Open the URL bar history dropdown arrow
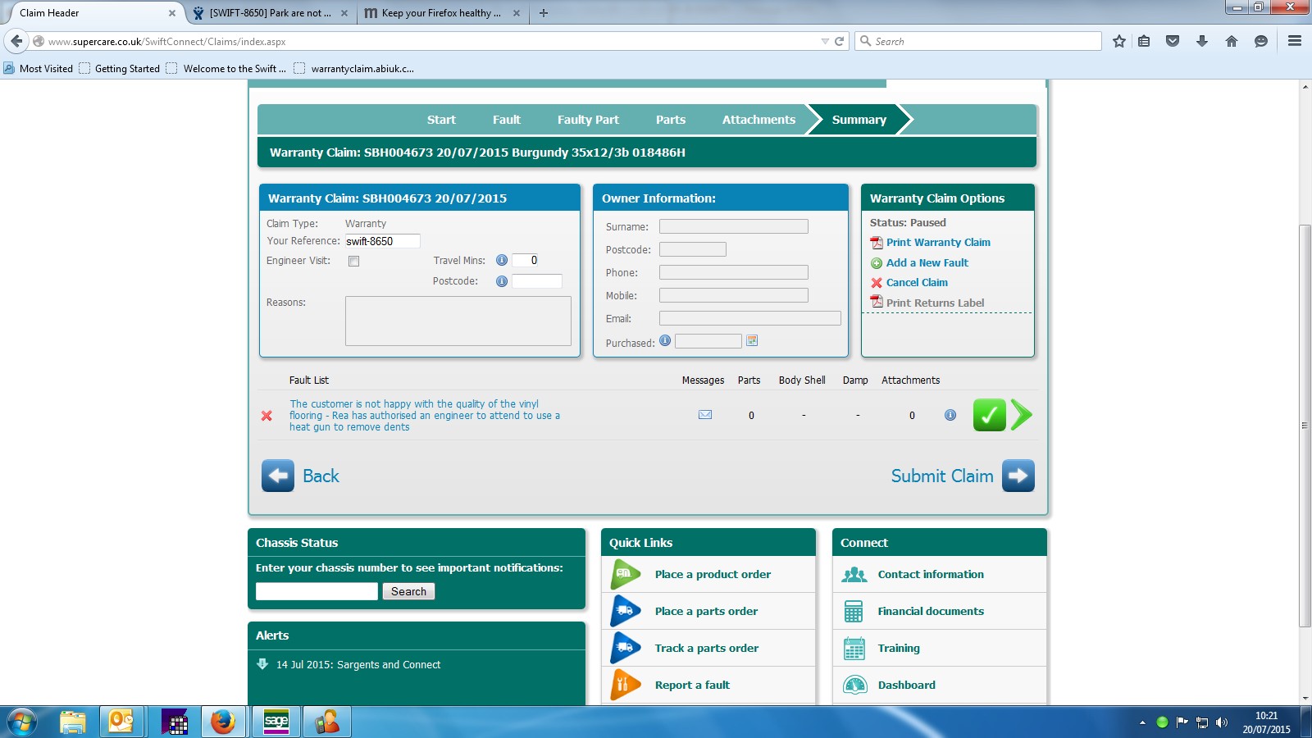 (825, 41)
